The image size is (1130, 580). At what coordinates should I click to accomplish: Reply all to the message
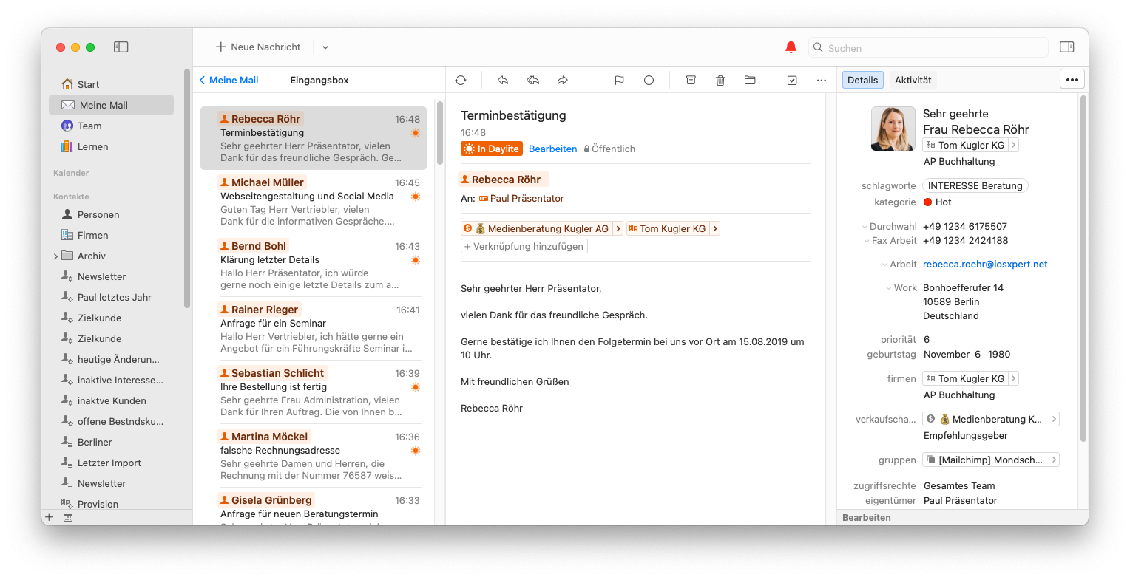coord(532,80)
